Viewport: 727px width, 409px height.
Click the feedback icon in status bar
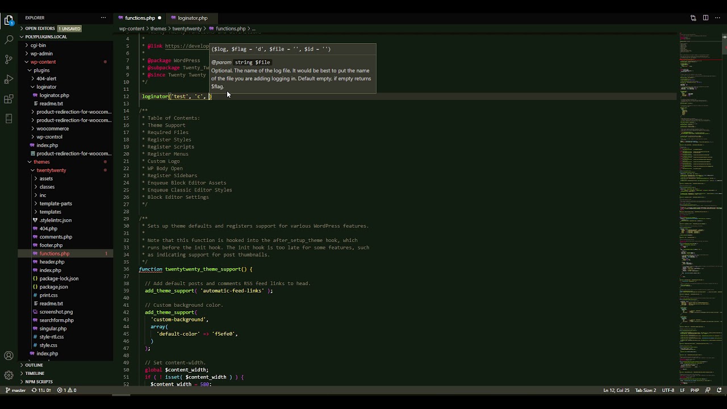click(708, 390)
